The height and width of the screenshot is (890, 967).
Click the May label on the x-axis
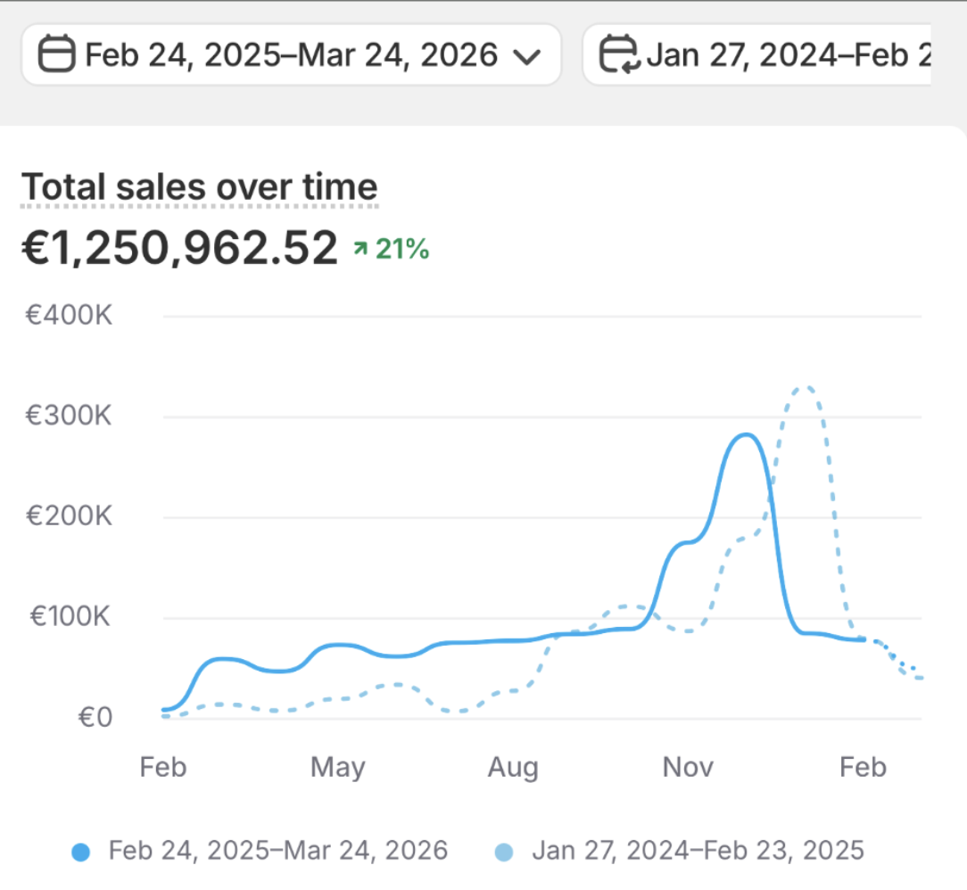coord(338,767)
